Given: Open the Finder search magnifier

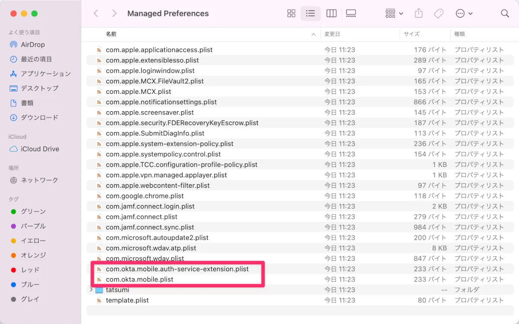Looking at the screenshot, I should click(x=505, y=13).
